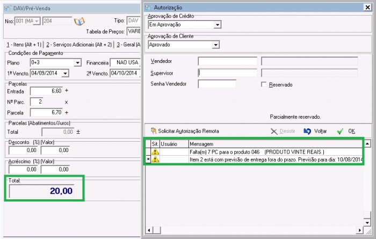
Task: Click the green OK checkmark icon
Action: (x=339, y=131)
